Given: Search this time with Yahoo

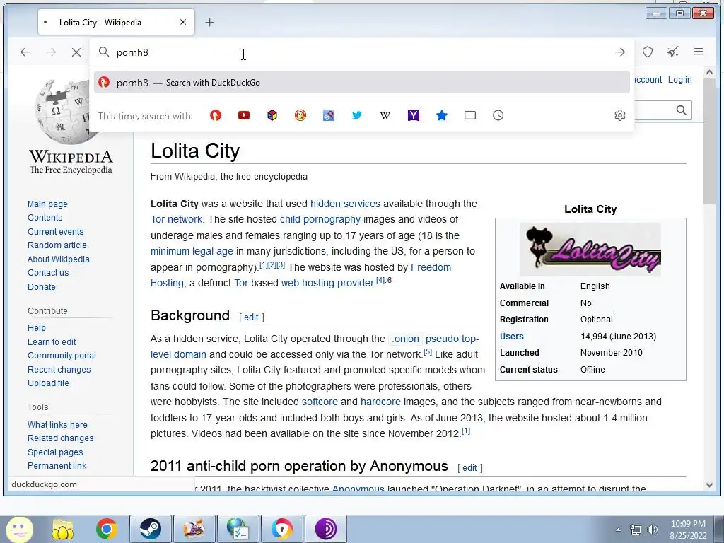Looking at the screenshot, I should 413,115.
